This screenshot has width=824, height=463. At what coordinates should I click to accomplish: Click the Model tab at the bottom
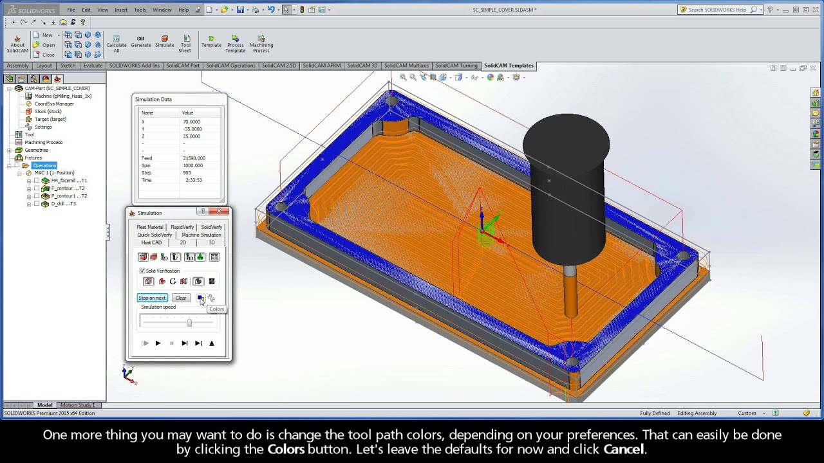pos(45,405)
